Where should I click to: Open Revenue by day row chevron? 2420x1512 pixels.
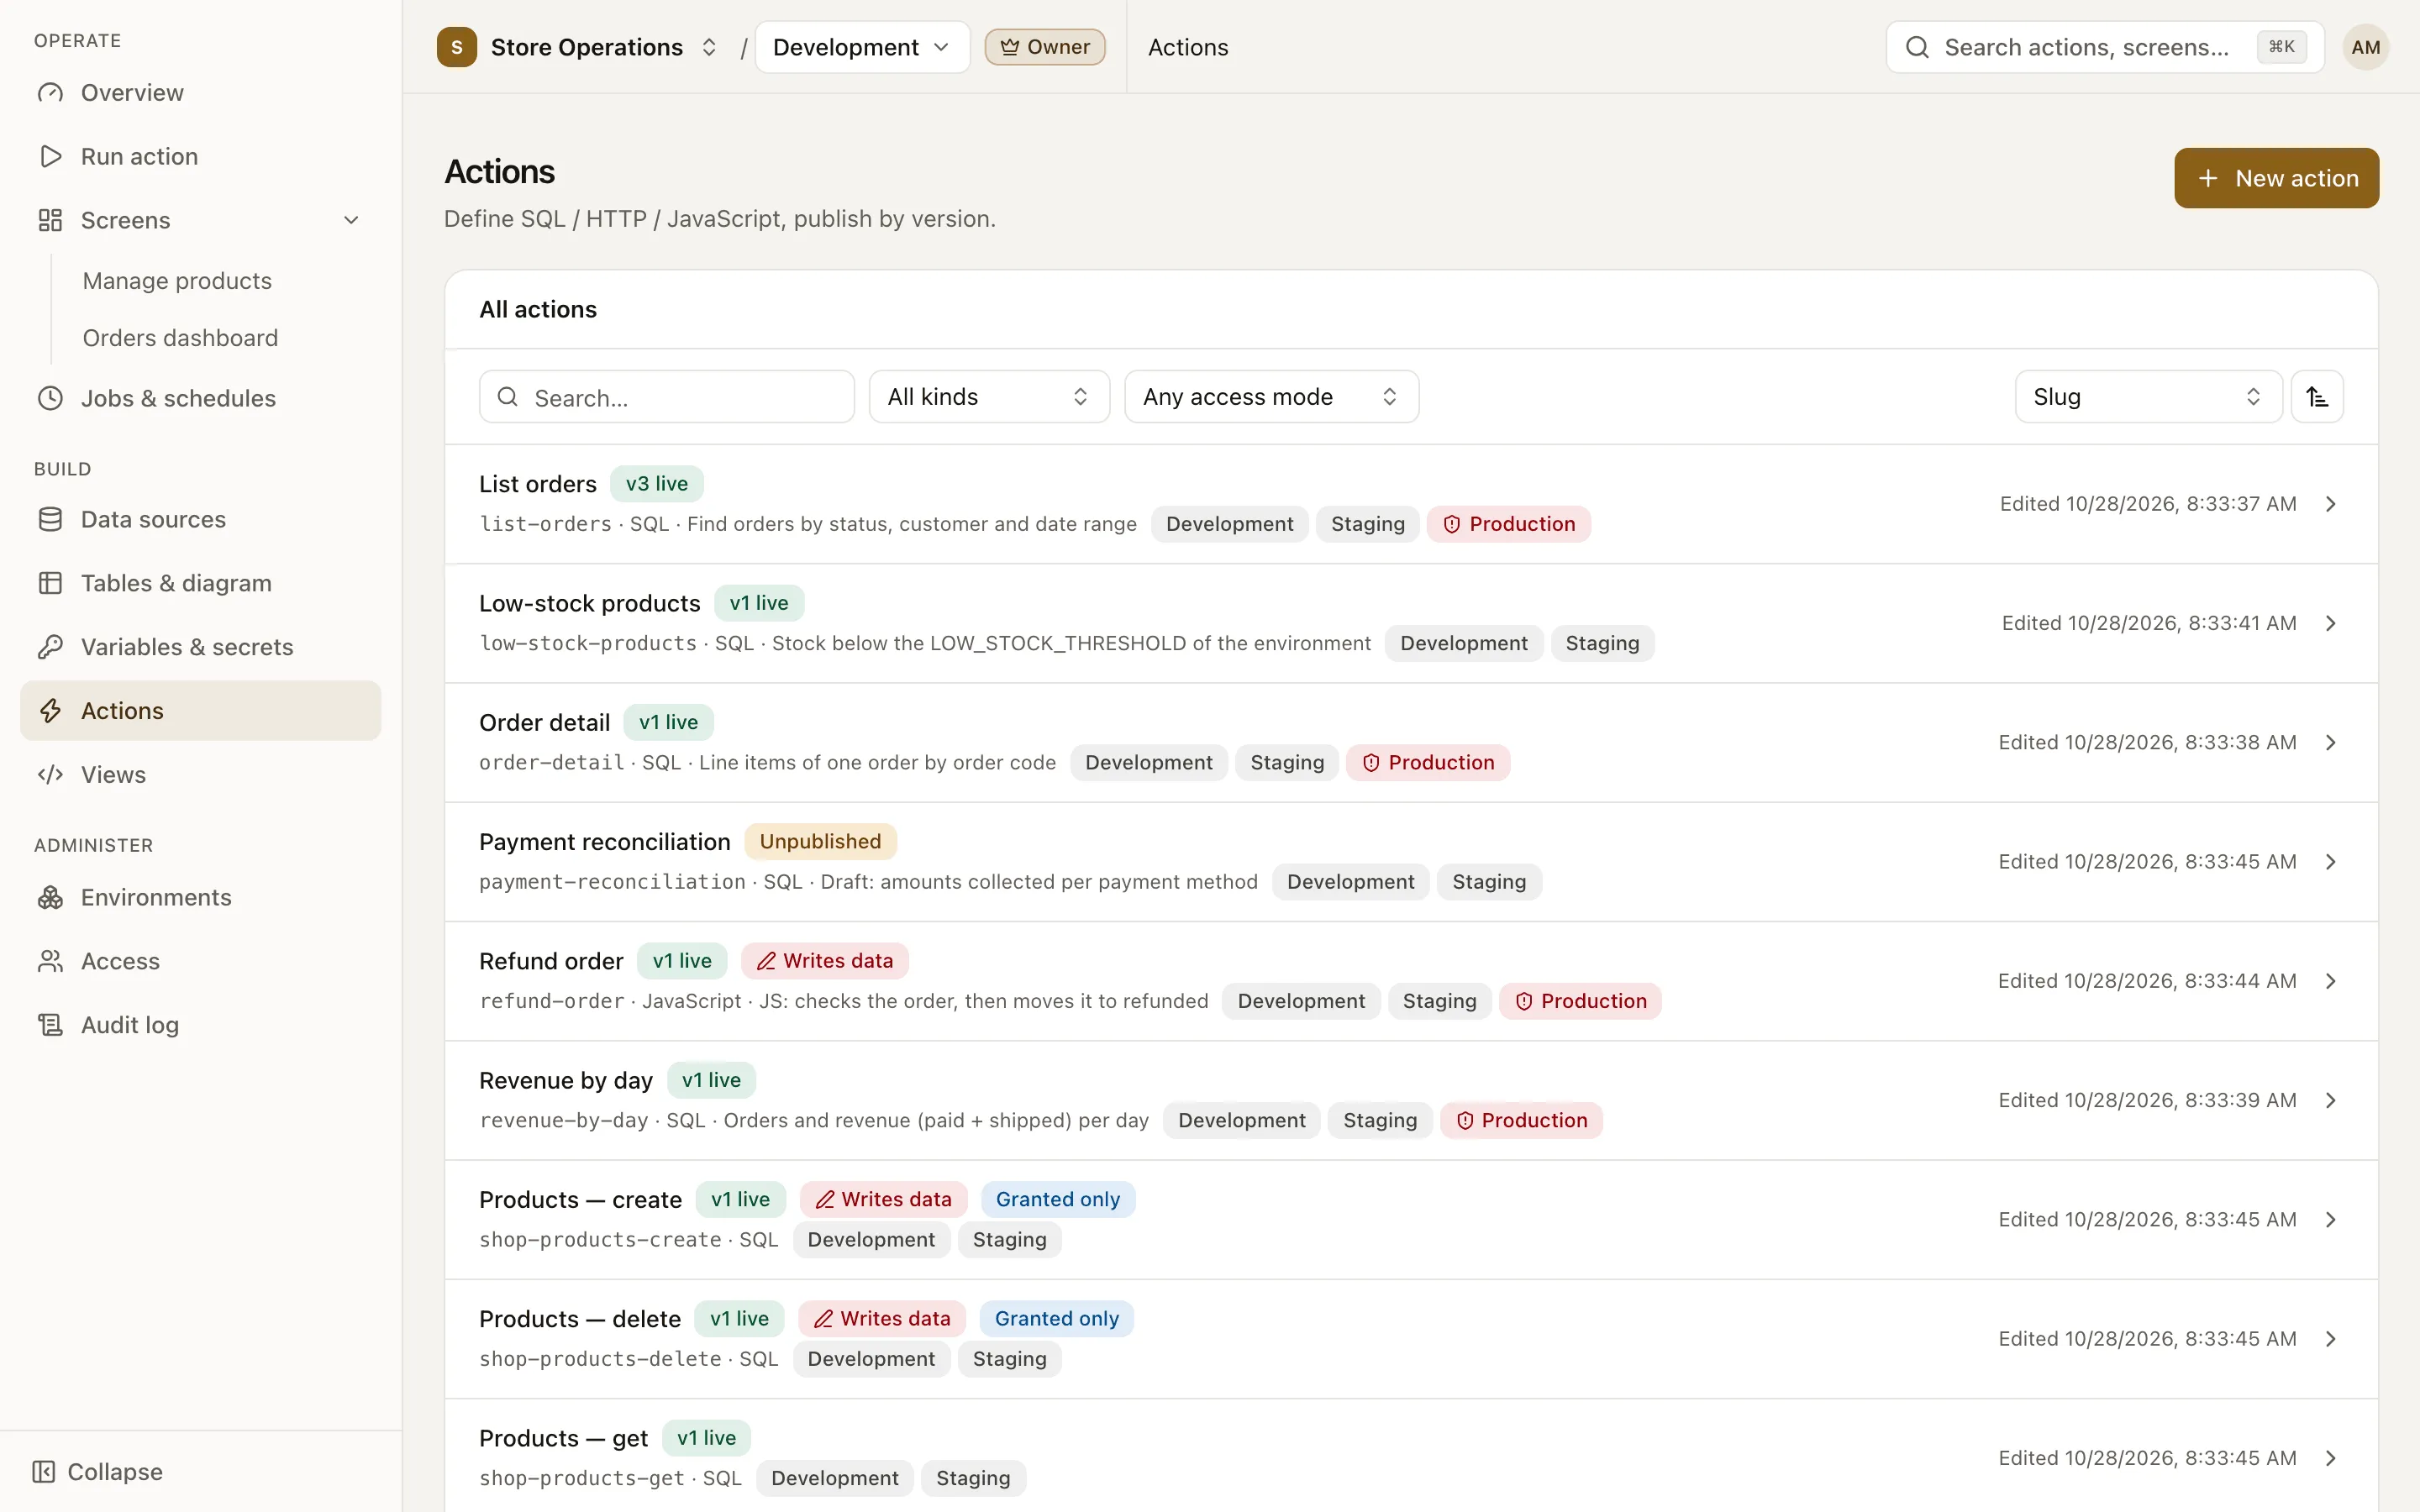click(2331, 1100)
